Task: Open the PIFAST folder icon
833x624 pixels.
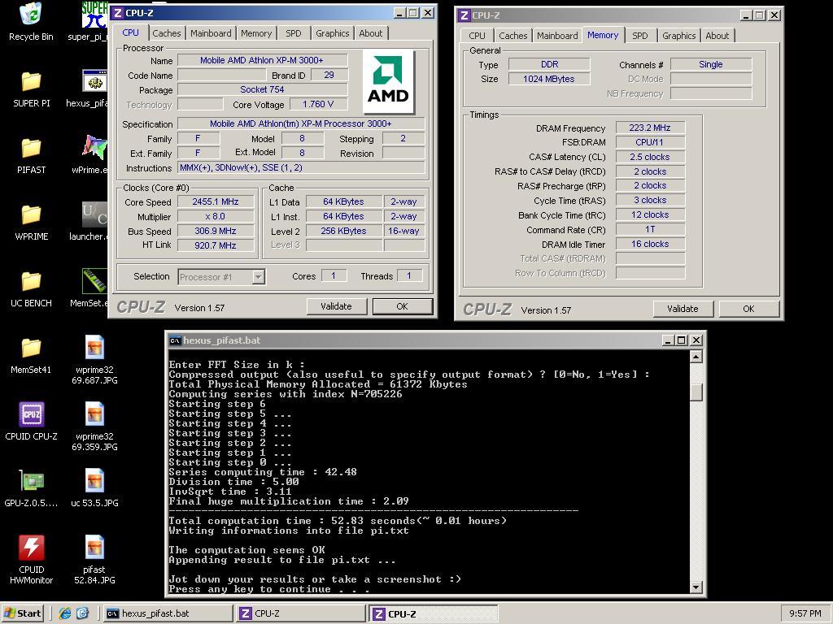Action: (31, 155)
